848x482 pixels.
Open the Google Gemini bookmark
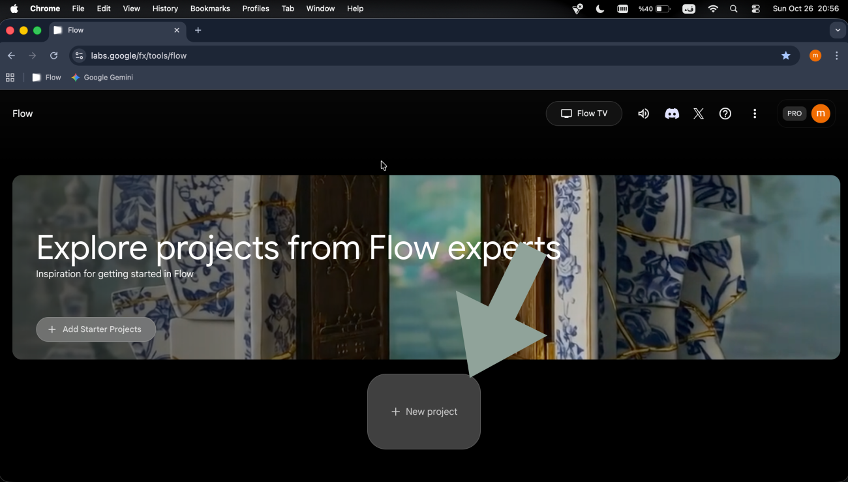coord(102,78)
